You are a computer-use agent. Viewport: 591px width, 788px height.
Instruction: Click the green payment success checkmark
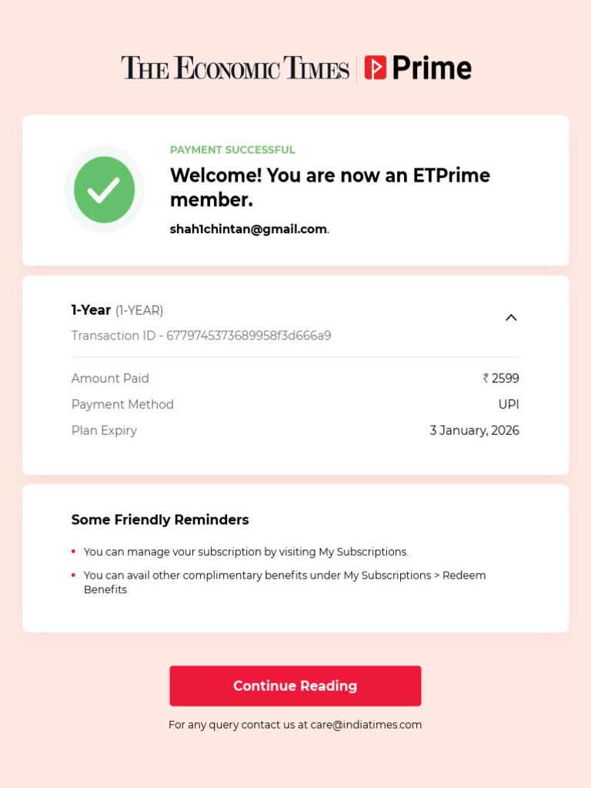(104, 189)
